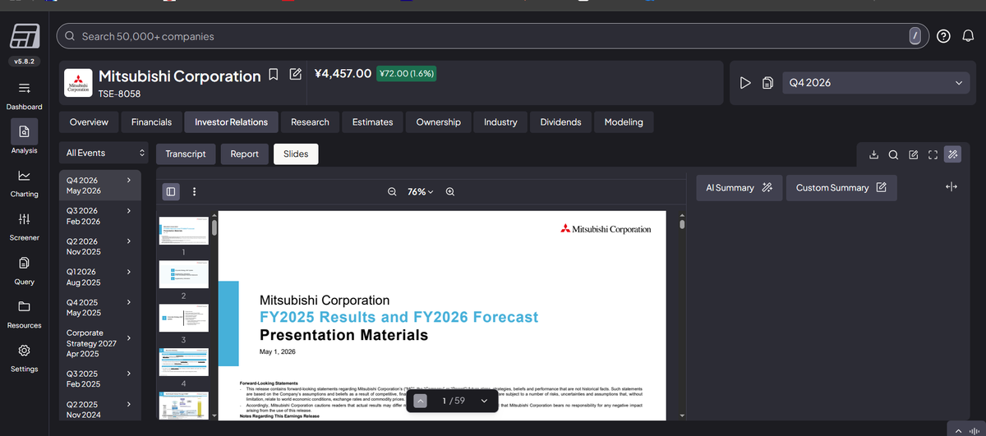Generate the AI Summary
This screenshot has width=986, height=436.
tap(739, 188)
